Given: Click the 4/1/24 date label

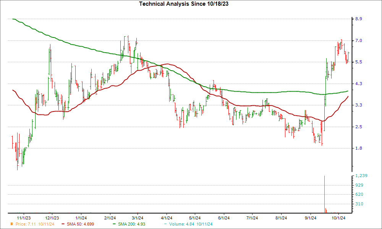Looking at the screenshot, I should pyautogui.click(x=167, y=218).
